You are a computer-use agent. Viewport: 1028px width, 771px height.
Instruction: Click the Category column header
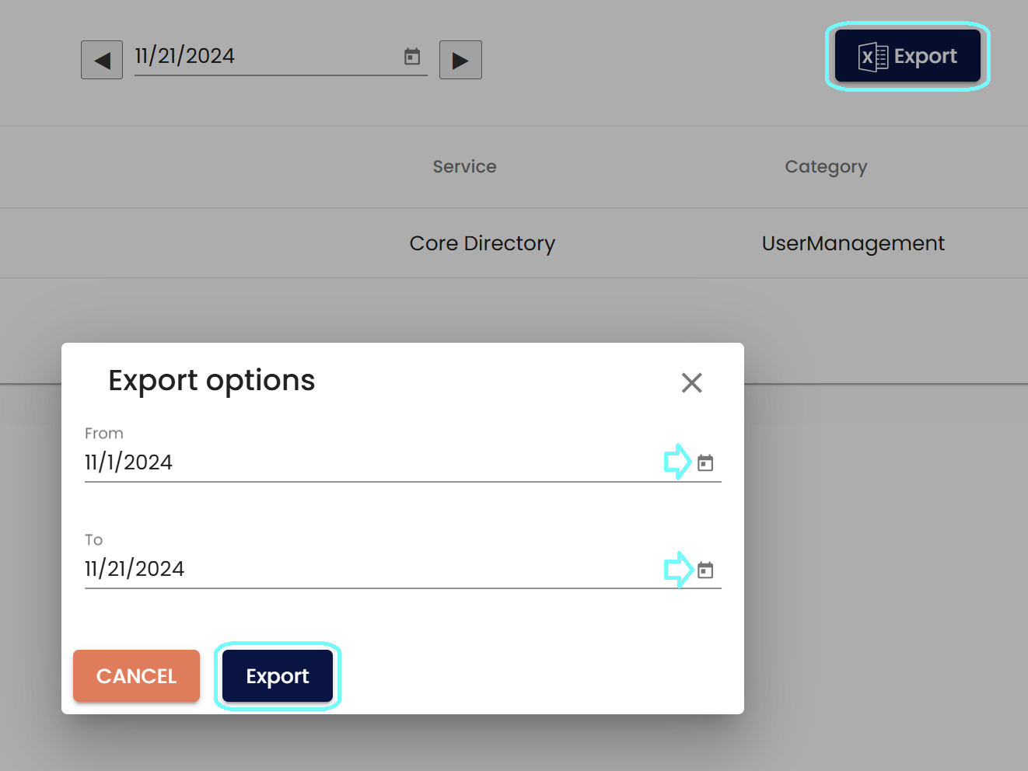tap(826, 167)
